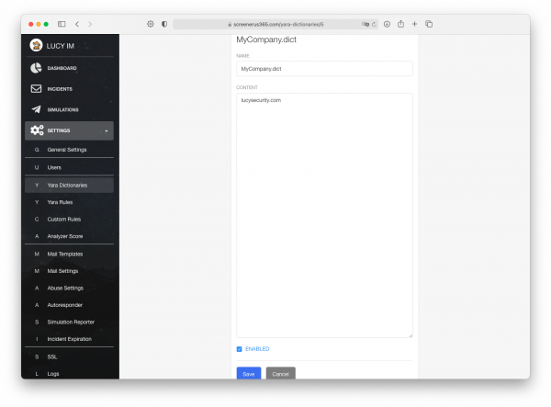Screen dimensions: 551x407
Task: Untick the ENABLED checkbox
Action: (240, 349)
